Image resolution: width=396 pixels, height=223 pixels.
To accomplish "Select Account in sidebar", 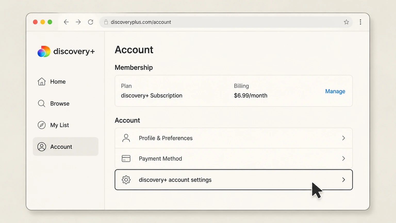I will (65, 147).
